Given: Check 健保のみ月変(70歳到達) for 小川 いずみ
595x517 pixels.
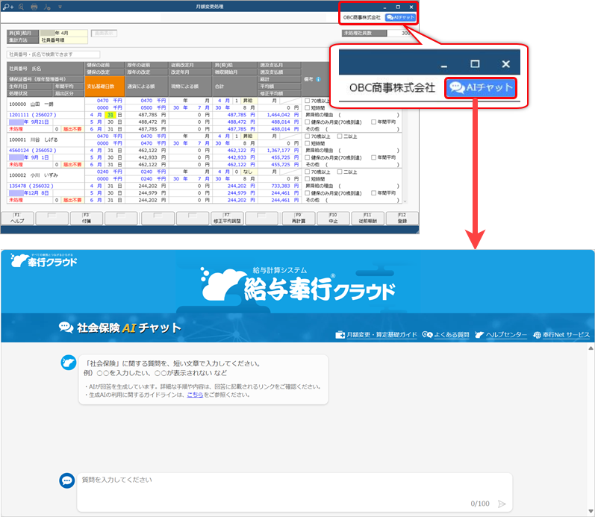Looking at the screenshot, I should tap(308, 193).
